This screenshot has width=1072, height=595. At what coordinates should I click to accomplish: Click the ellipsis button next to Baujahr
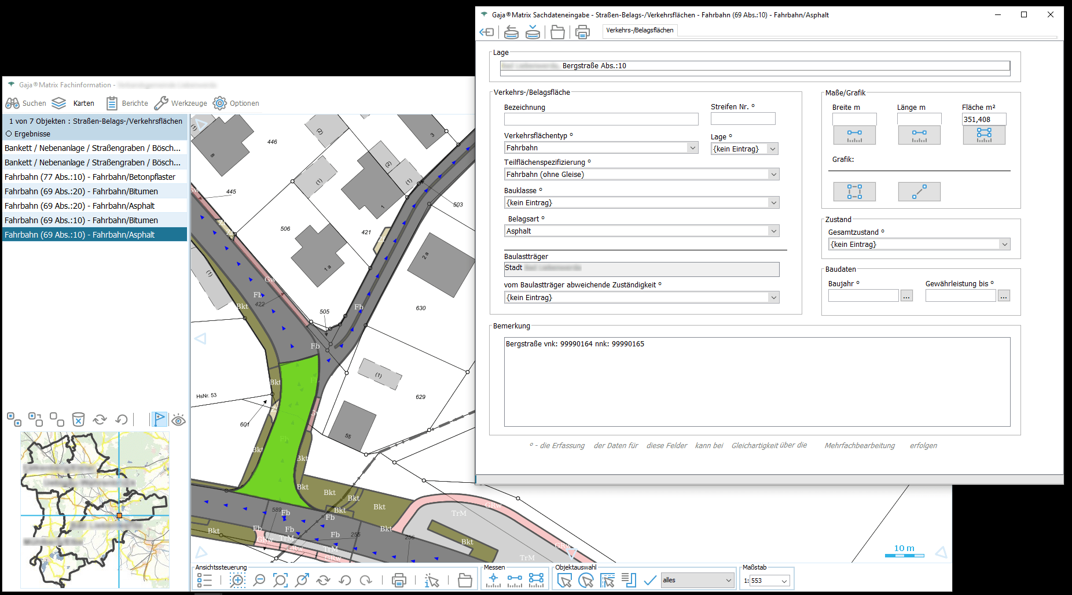[x=906, y=296]
